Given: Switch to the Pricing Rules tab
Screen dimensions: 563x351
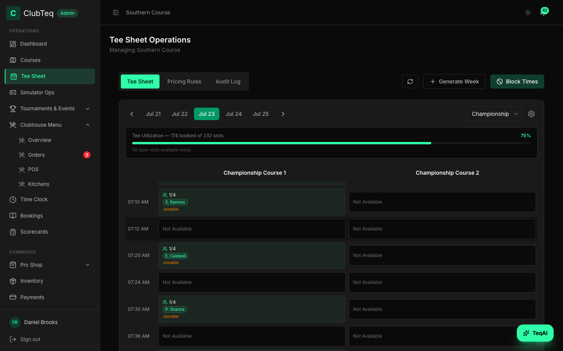Looking at the screenshot, I should pos(184,82).
